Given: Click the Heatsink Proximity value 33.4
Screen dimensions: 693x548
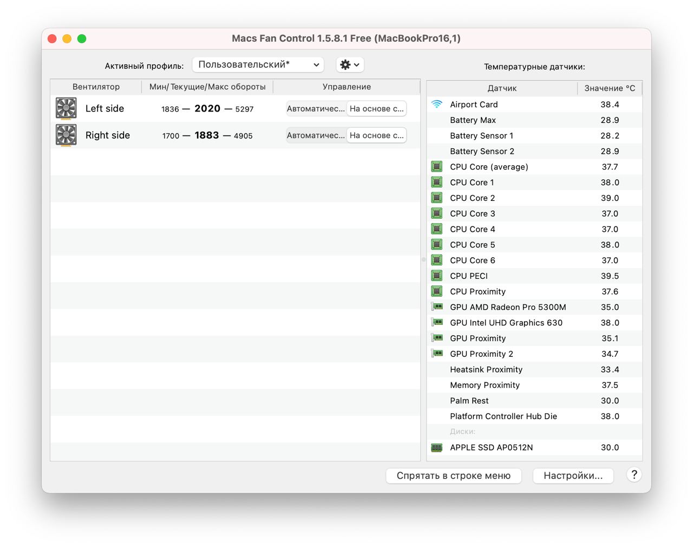Looking at the screenshot, I should click(x=610, y=369).
